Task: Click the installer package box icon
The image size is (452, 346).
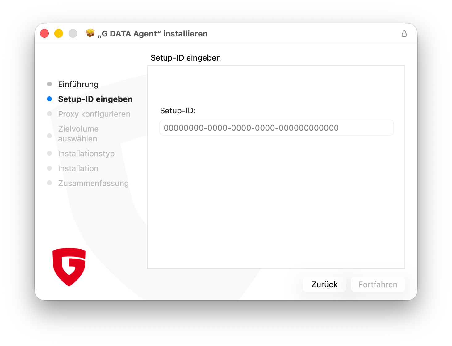Action: [90, 33]
